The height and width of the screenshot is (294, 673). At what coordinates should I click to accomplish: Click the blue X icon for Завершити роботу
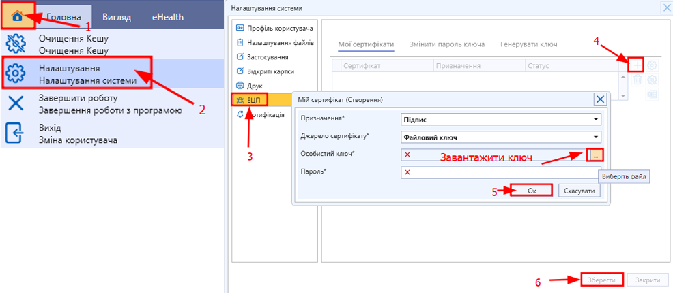click(16, 104)
